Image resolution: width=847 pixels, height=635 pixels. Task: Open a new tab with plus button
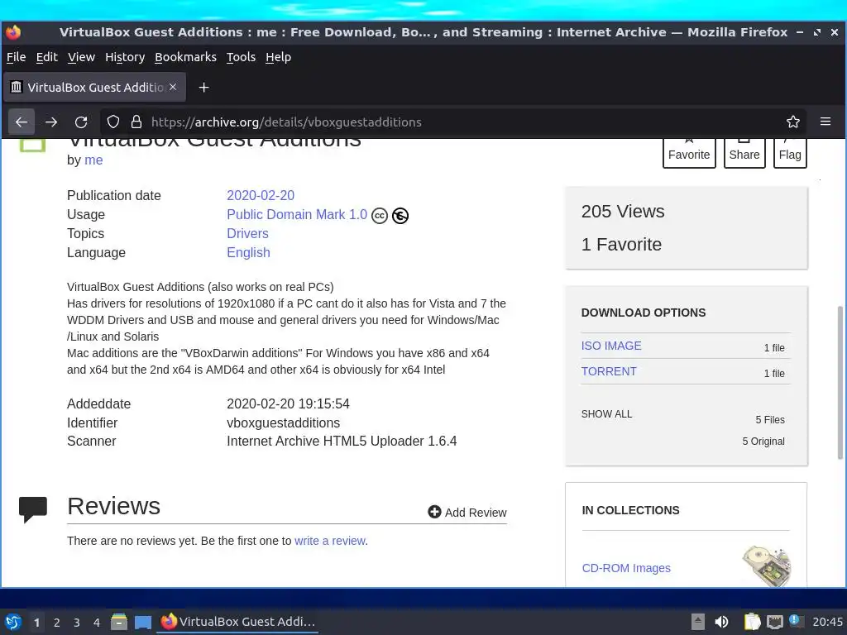point(203,88)
